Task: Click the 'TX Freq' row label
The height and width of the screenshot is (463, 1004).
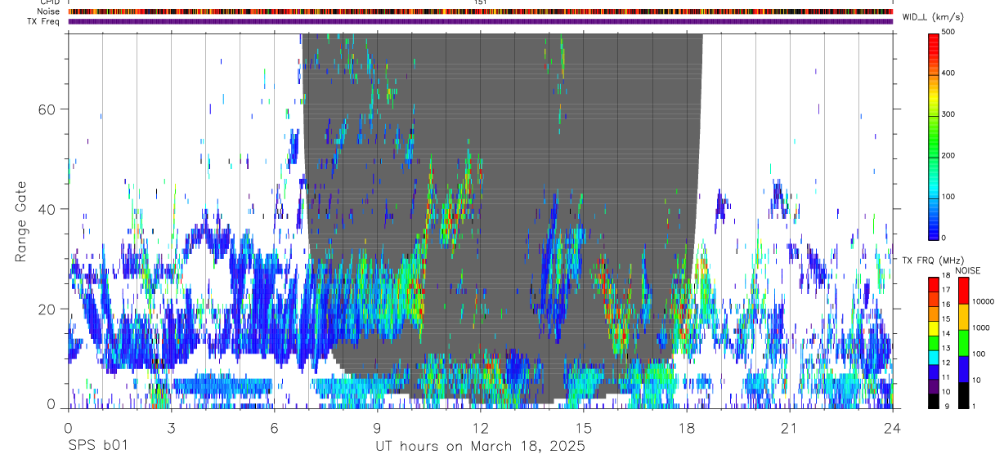Action: coord(44,21)
